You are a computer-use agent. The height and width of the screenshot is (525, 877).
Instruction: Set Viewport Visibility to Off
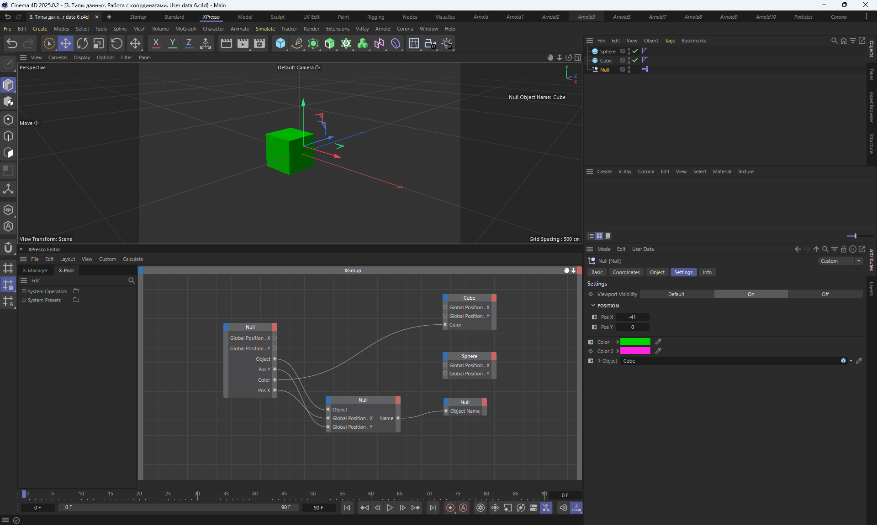coord(825,294)
